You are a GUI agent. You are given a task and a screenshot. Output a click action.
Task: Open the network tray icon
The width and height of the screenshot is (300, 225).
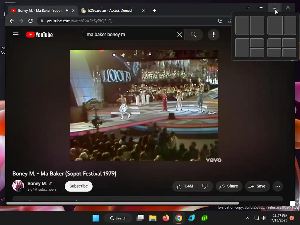[x=257, y=218]
